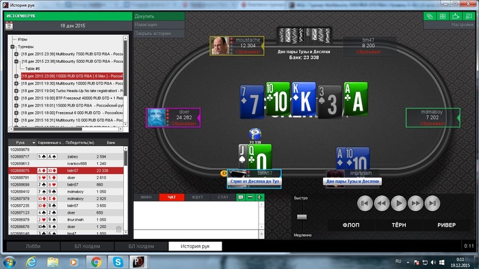This screenshot has height=269, width=479.
Task: Click the speech bubble icon beside СТАТ tab
Action: [x=241, y=197]
